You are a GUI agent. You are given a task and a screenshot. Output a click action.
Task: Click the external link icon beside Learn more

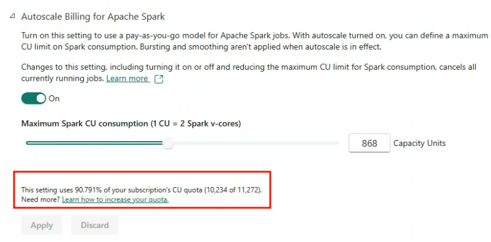click(x=159, y=79)
